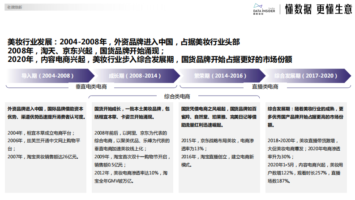The width and height of the screenshot is (355, 200).
Task: Click title line starting 美妆行业发展：2004-2008年
Action: (x=124, y=42)
